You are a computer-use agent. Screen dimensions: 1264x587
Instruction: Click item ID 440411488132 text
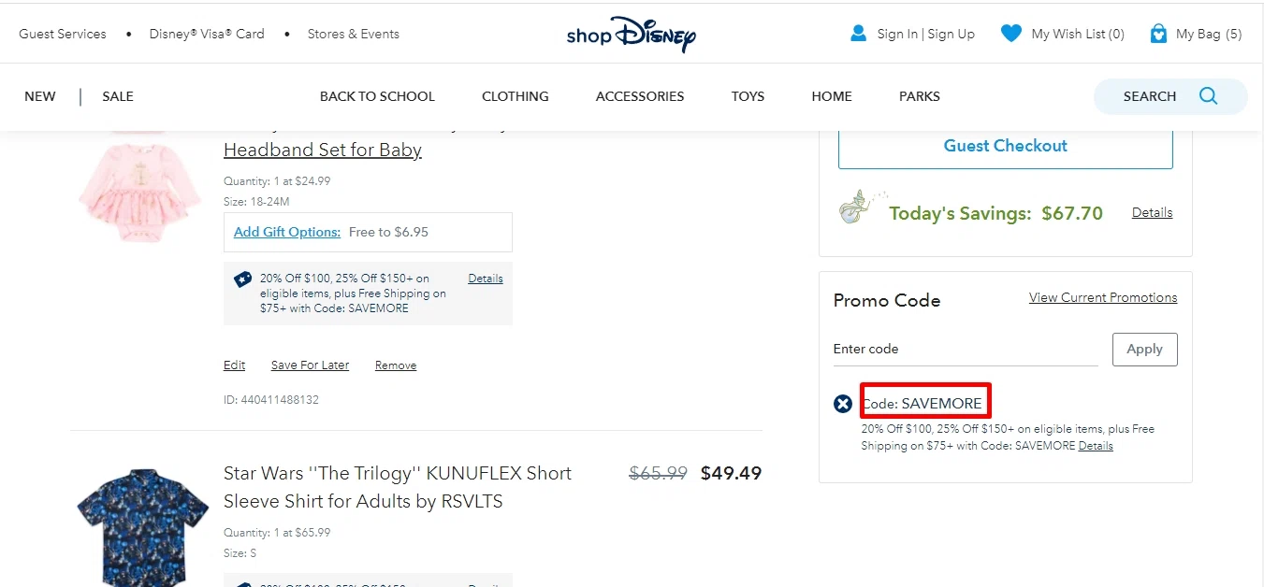point(271,400)
